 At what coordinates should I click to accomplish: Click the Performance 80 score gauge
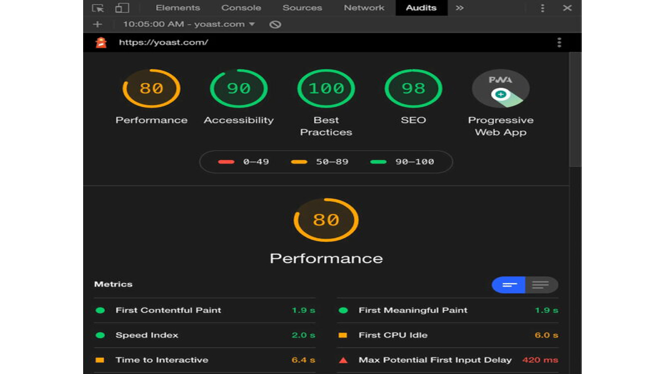(151, 89)
